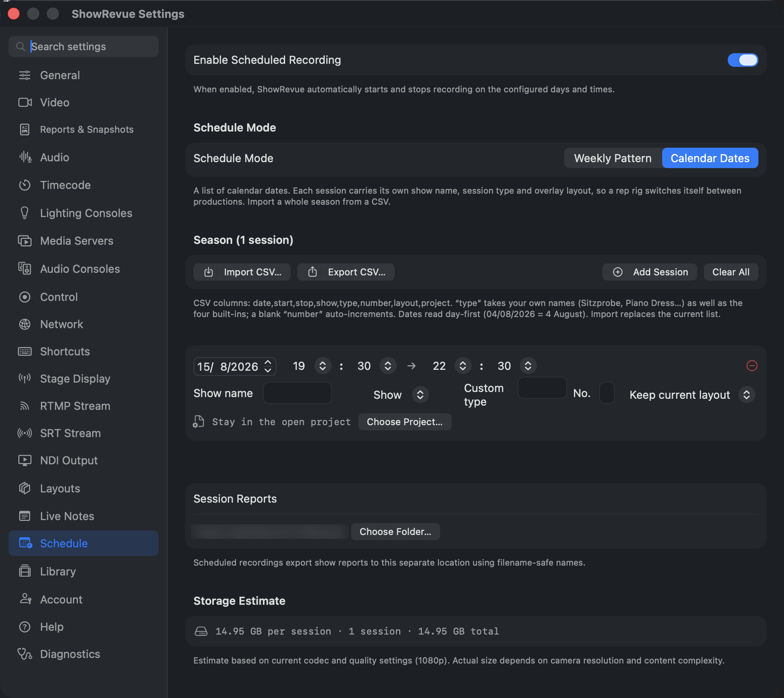Close the ShowRevue Settings window
The height and width of the screenshot is (698, 784).
tap(14, 14)
